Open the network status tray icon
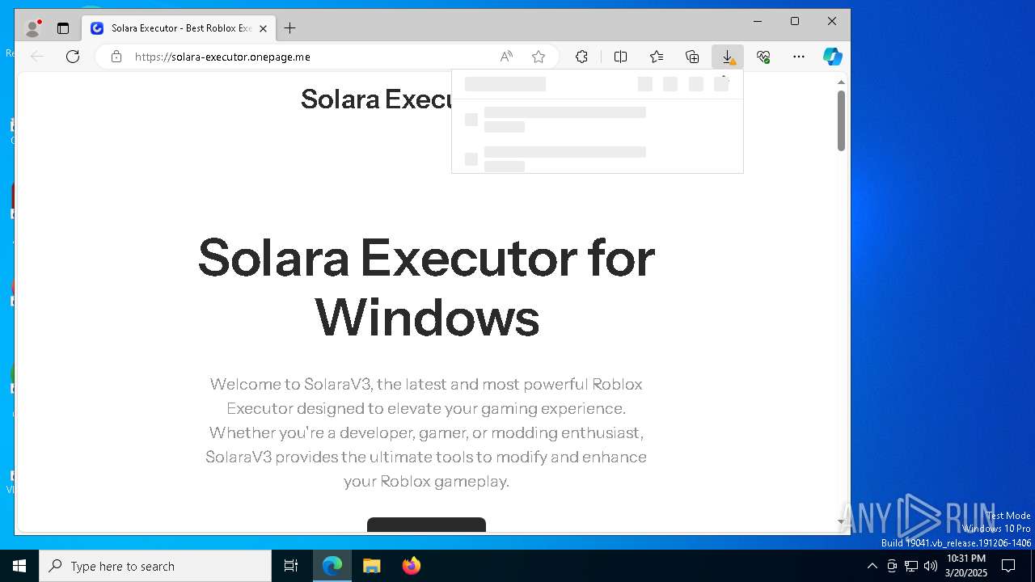Viewport: 1035px width, 582px height. pyautogui.click(x=911, y=566)
